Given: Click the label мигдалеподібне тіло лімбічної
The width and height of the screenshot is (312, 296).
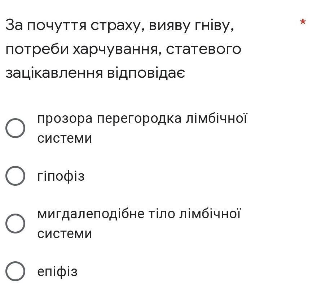Looking at the screenshot, I should coord(139,214).
